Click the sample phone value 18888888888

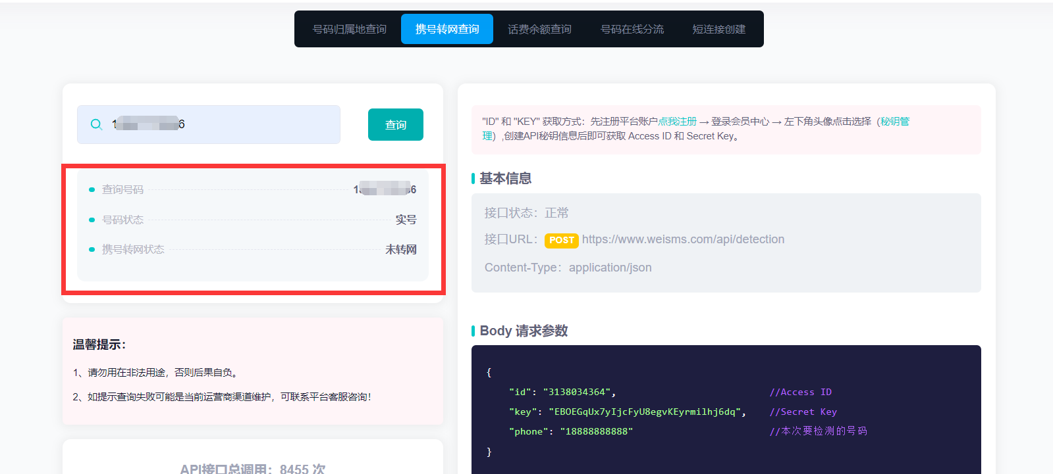tap(596, 432)
